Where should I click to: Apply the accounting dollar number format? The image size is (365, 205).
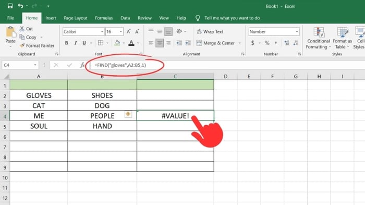tap(252, 43)
